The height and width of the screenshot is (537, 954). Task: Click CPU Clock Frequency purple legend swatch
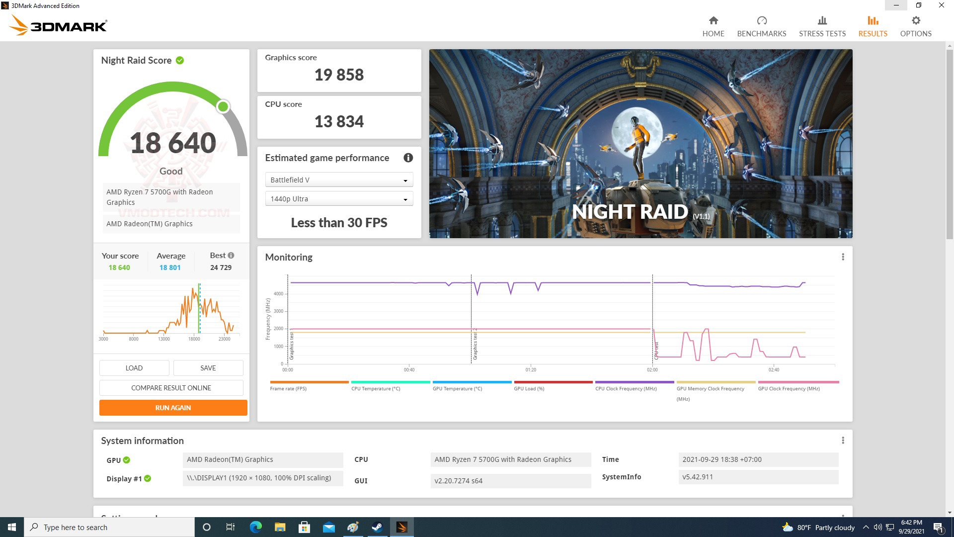634,382
